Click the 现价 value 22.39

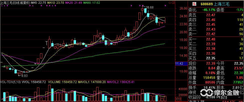tap(211, 63)
